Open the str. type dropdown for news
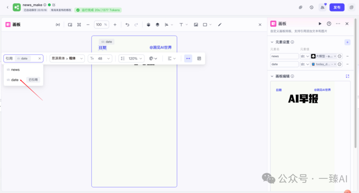 tap(305, 56)
